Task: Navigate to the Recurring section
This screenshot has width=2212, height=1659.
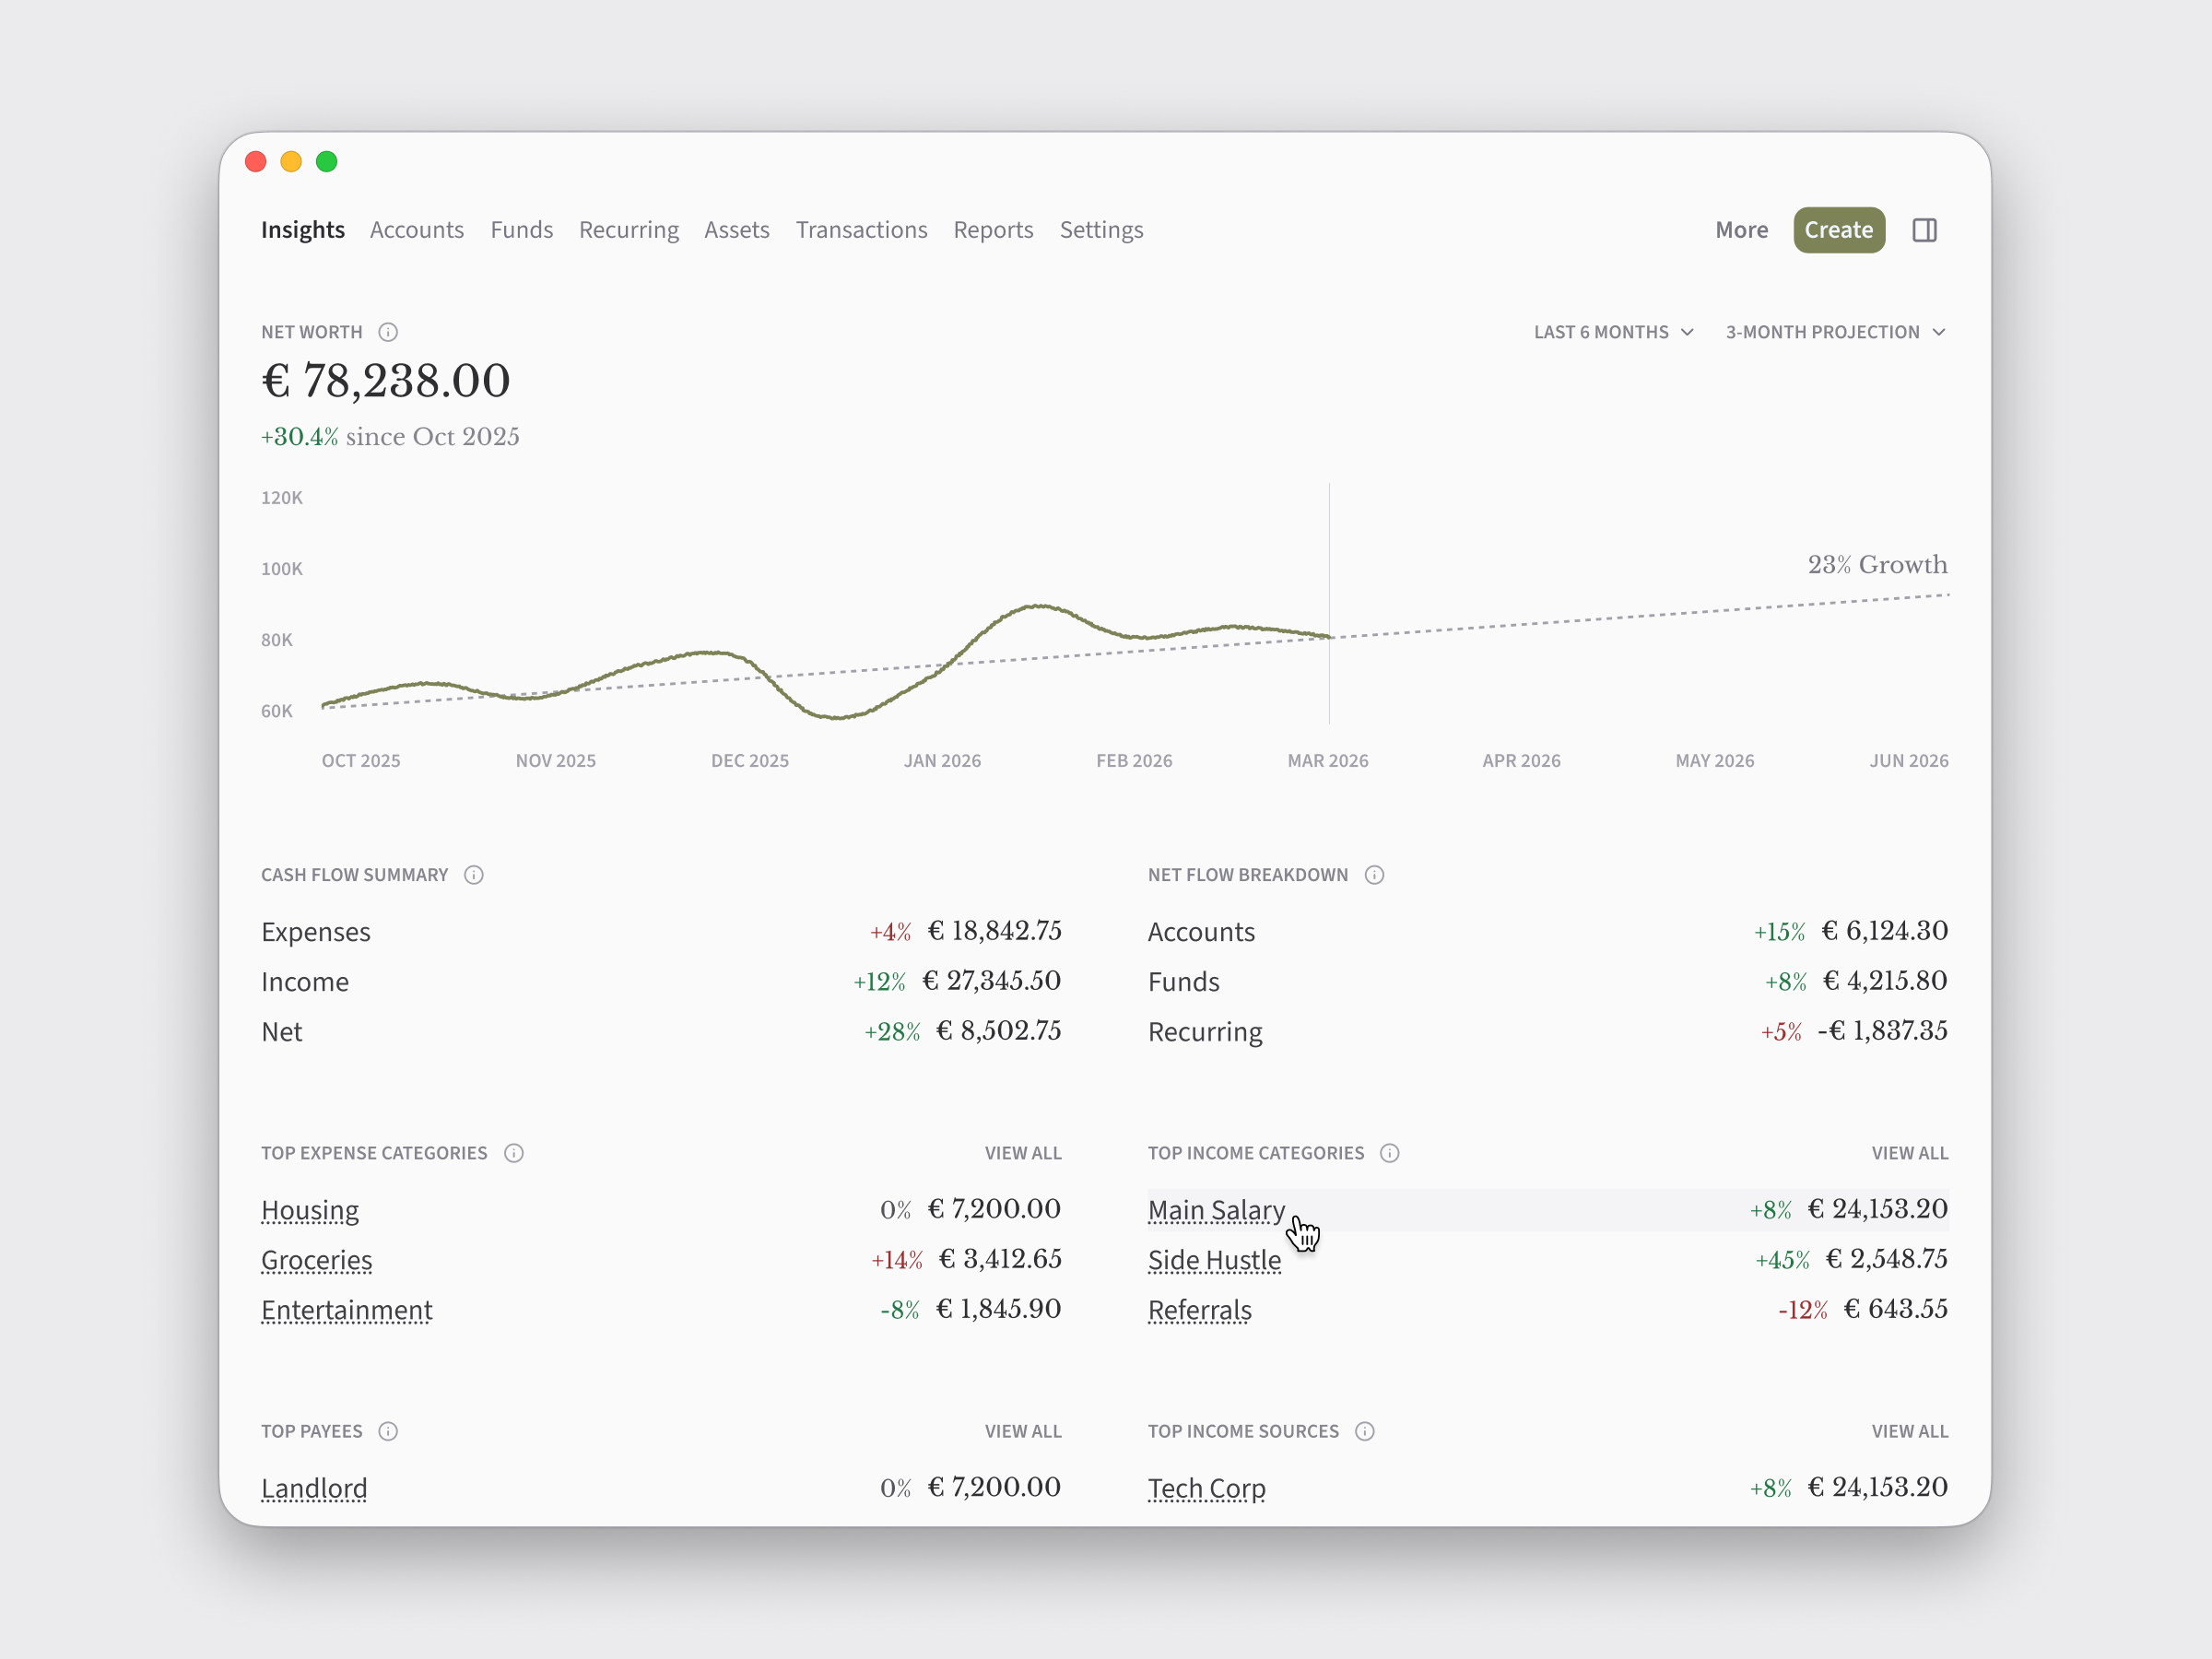Action: click(x=628, y=229)
